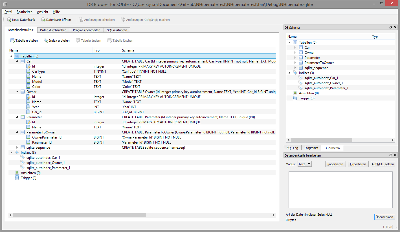Open the Modus dropdown
The width and height of the screenshot is (400, 232).
(305, 164)
